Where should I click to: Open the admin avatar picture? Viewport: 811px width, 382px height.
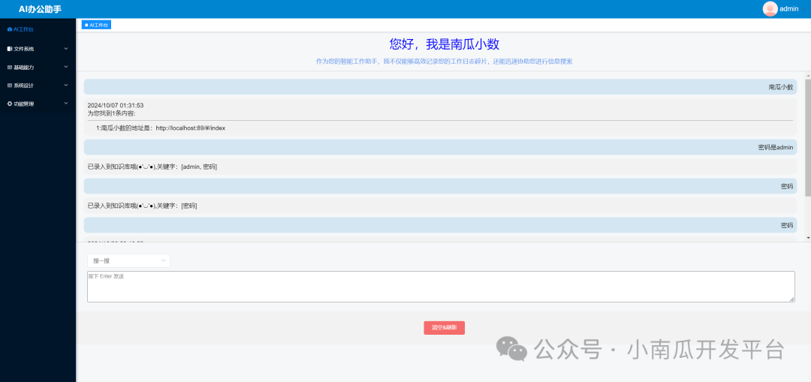[x=770, y=9]
